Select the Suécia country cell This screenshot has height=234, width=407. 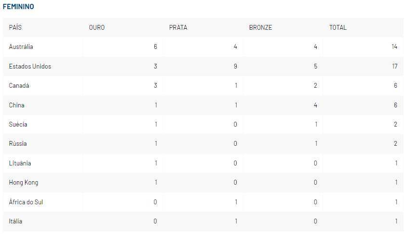(x=18, y=124)
